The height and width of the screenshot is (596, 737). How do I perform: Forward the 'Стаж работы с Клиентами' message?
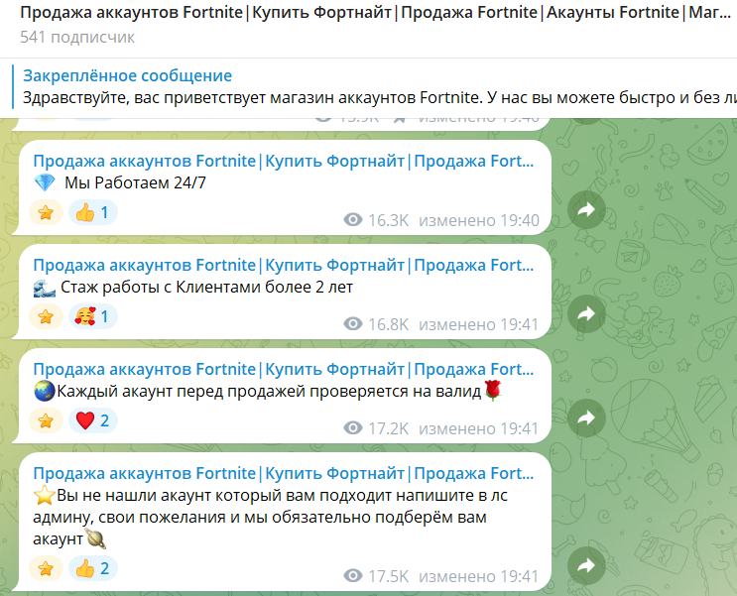point(586,314)
